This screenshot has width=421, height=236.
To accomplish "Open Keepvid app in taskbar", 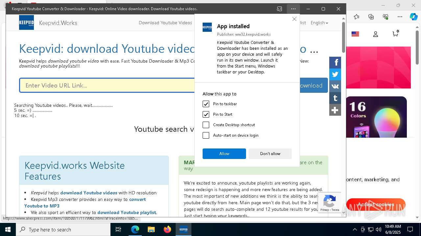I will tap(183, 229).
